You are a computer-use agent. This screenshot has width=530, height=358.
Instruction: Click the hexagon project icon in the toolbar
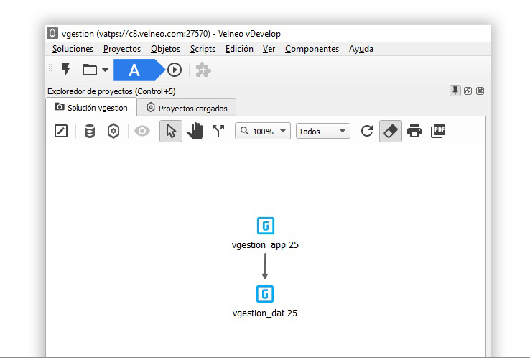113,131
